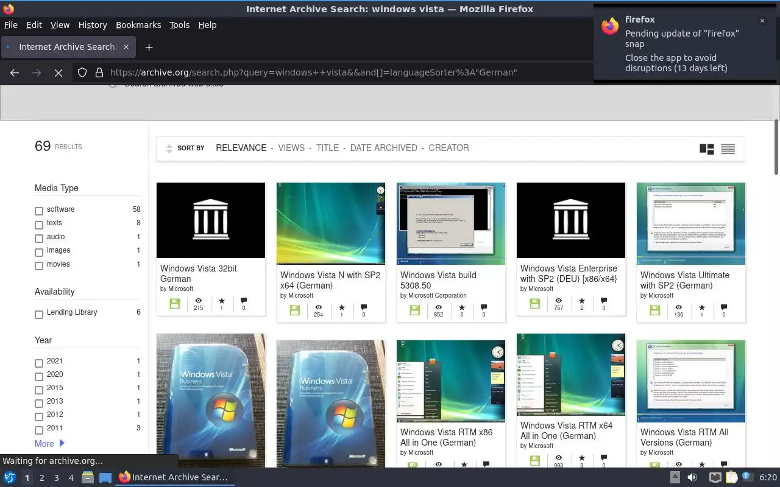Open the Tools menu

(x=179, y=25)
